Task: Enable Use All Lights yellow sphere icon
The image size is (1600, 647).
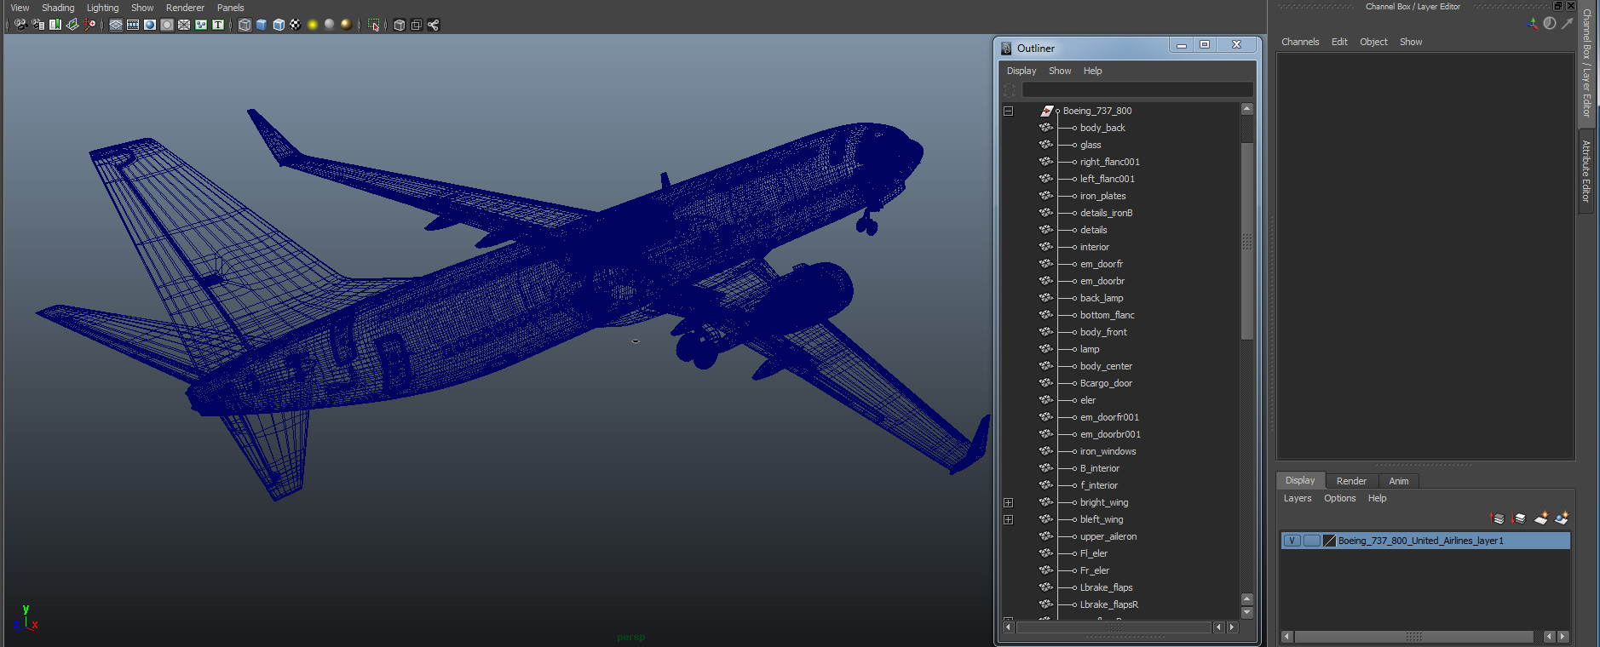Action: coord(313,25)
